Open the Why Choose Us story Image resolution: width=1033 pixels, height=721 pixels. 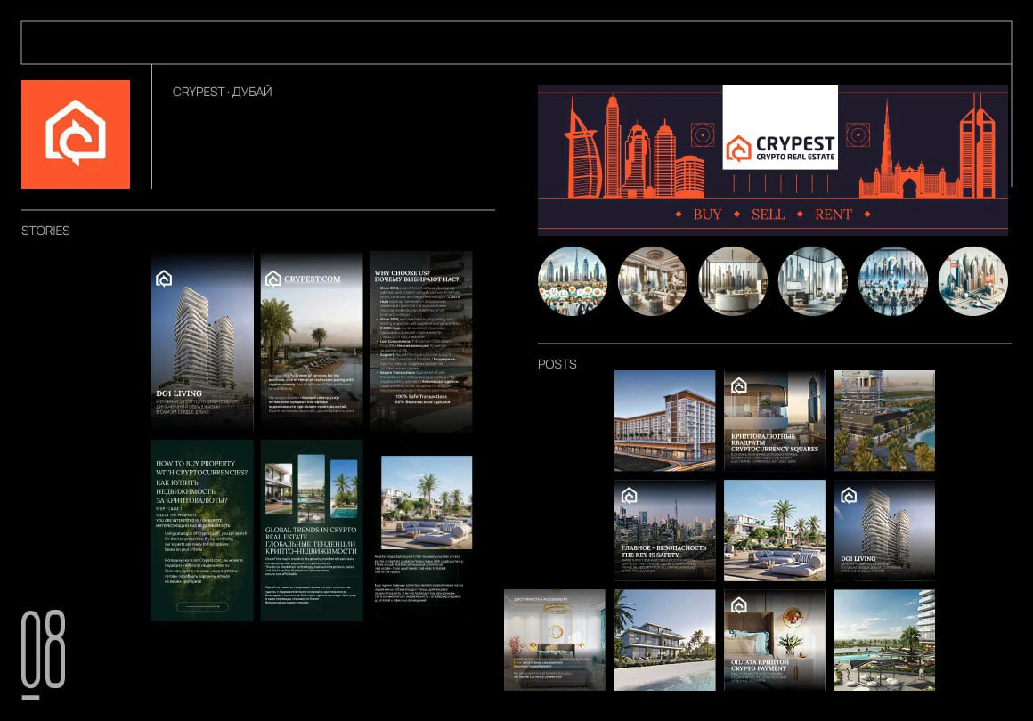coord(421,342)
